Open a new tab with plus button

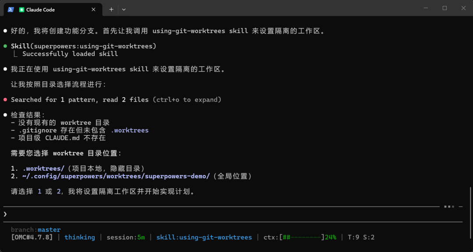pos(111,9)
